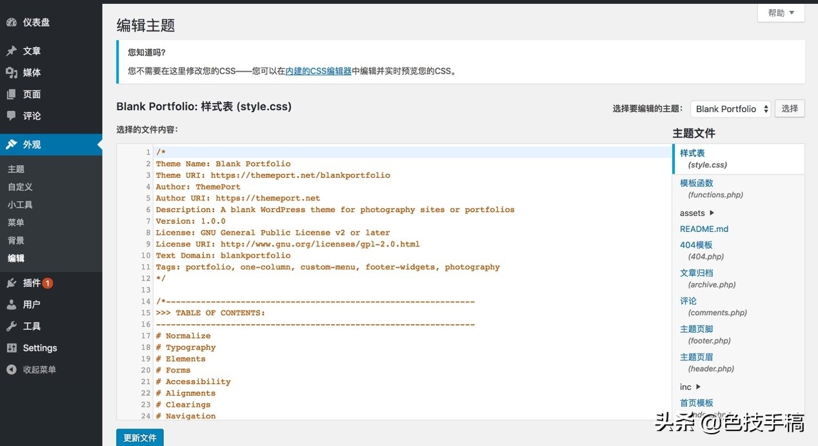Follow the 内建的CSS编辑器 link
Viewport: 818px width, 446px height.
point(319,71)
